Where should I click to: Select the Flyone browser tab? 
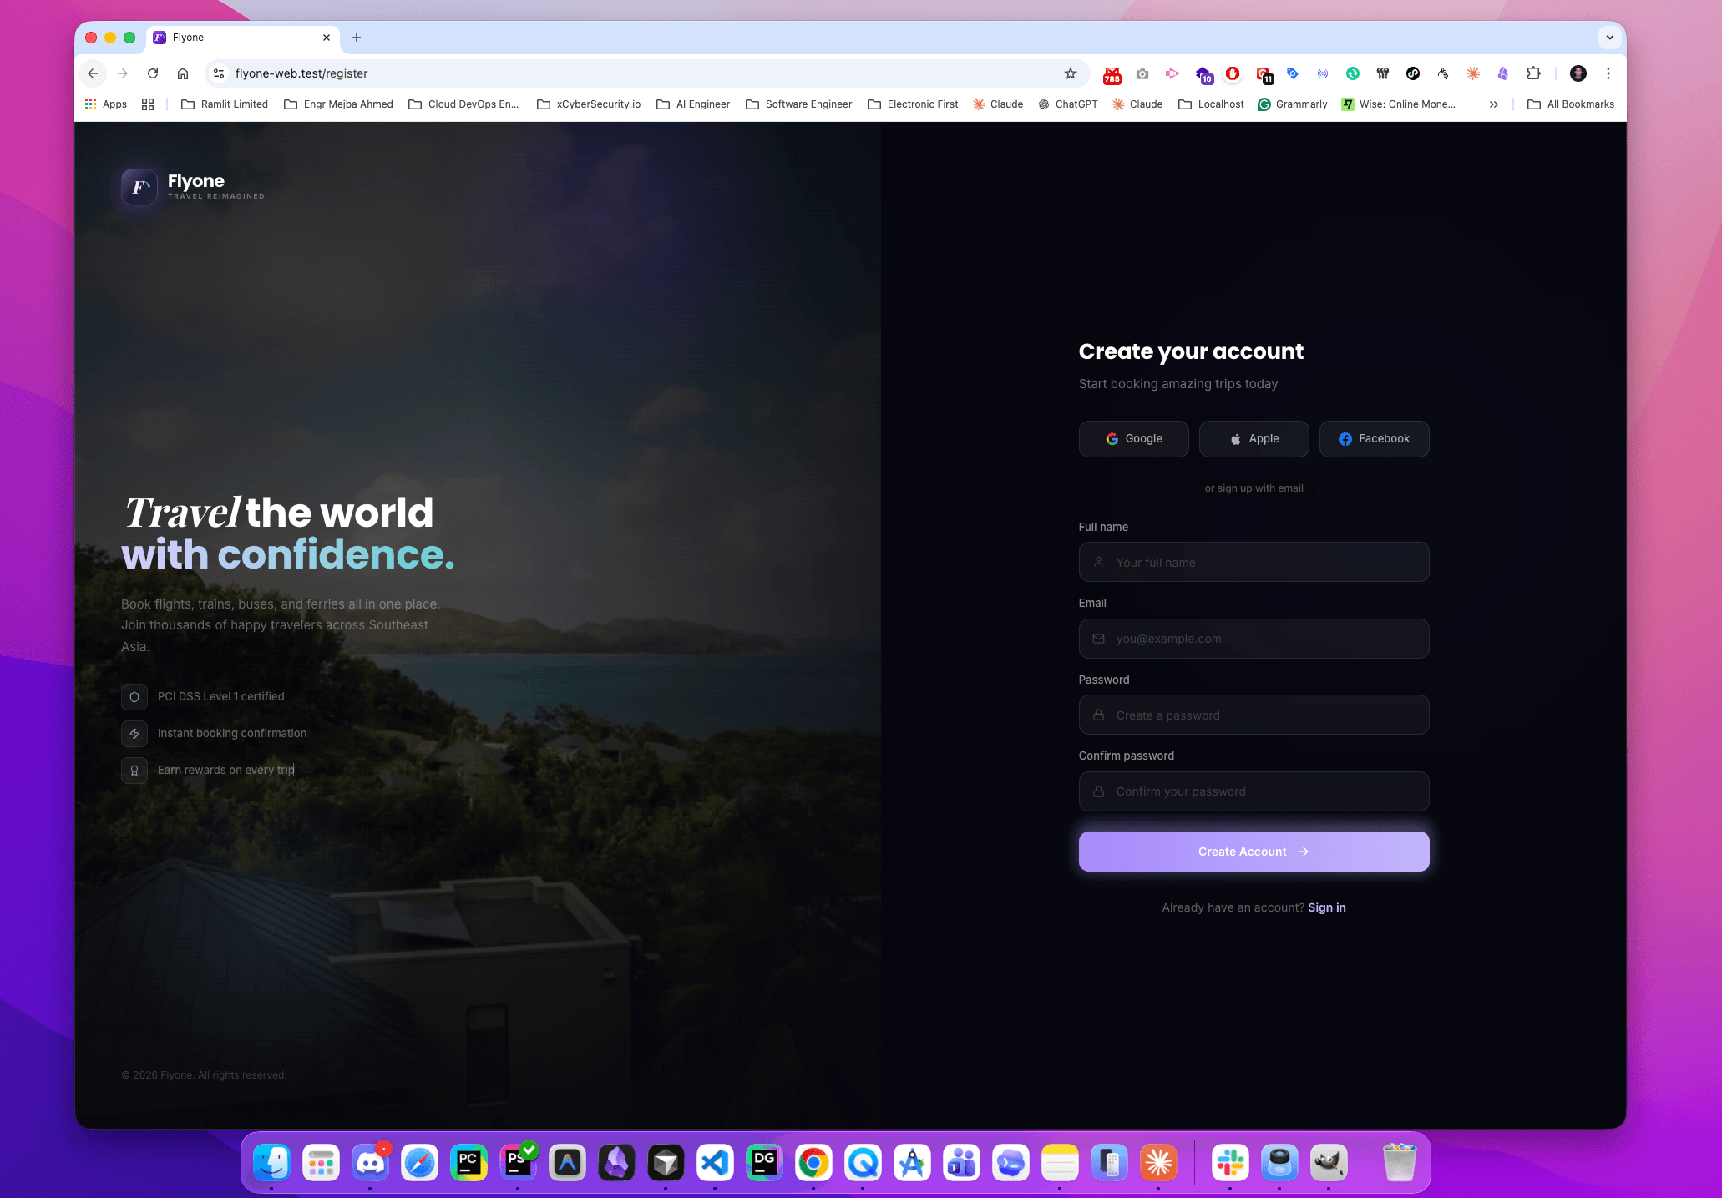point(242,38)
